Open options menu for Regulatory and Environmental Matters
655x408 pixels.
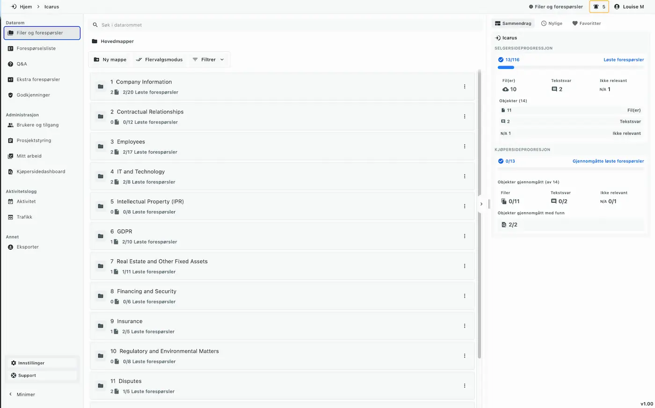click(465, 356)
